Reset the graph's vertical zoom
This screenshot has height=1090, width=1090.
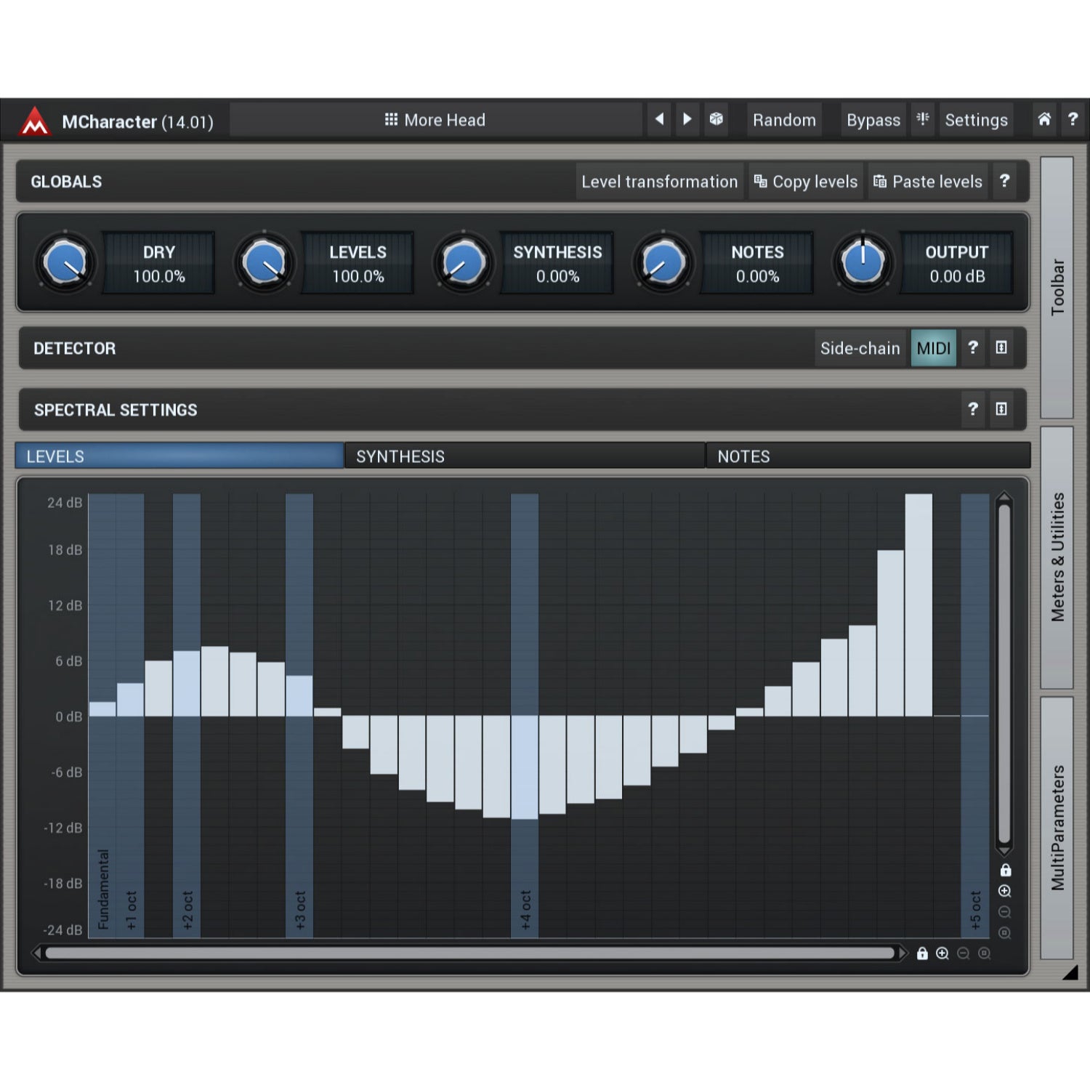pos(1005,932)
